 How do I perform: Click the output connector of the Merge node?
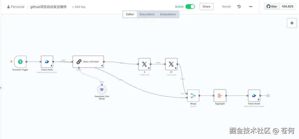point(199,96)
